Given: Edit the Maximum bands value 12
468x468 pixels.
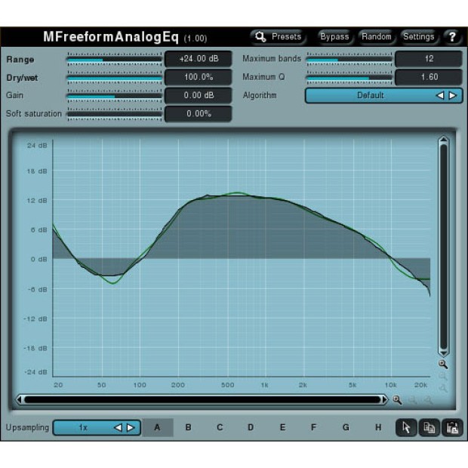Looking at the screenshot, I should [x=429, y=59].
